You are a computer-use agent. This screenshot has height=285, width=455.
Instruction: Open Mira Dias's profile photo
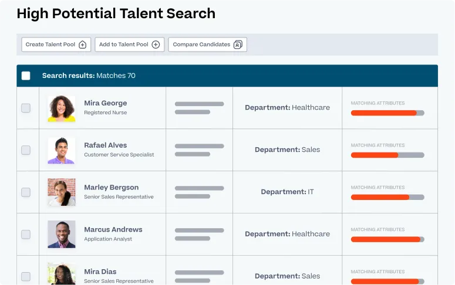(x=62, y=274)
